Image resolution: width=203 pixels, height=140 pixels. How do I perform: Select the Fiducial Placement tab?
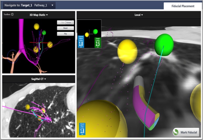(x=182, y=6)
